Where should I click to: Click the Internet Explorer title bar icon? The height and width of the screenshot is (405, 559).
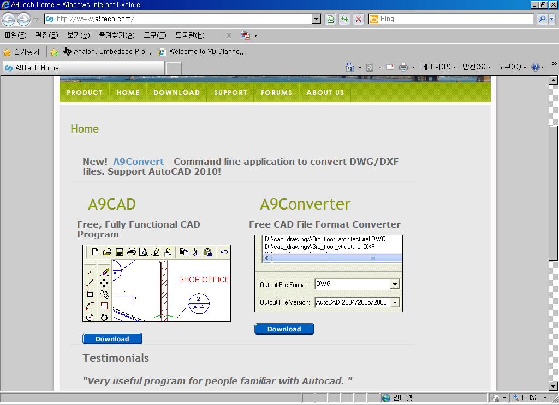coord(5,4)
